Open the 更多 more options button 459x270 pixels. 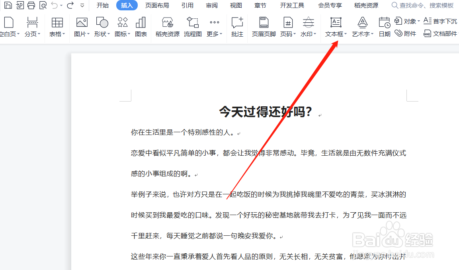214,27
